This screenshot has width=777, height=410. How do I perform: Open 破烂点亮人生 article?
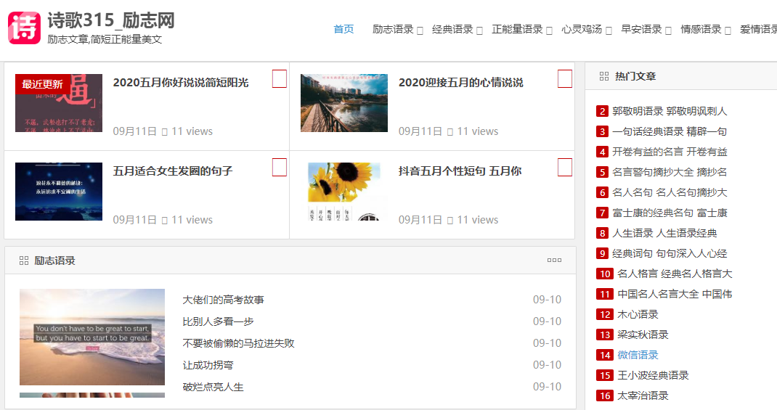coord(213,387)
